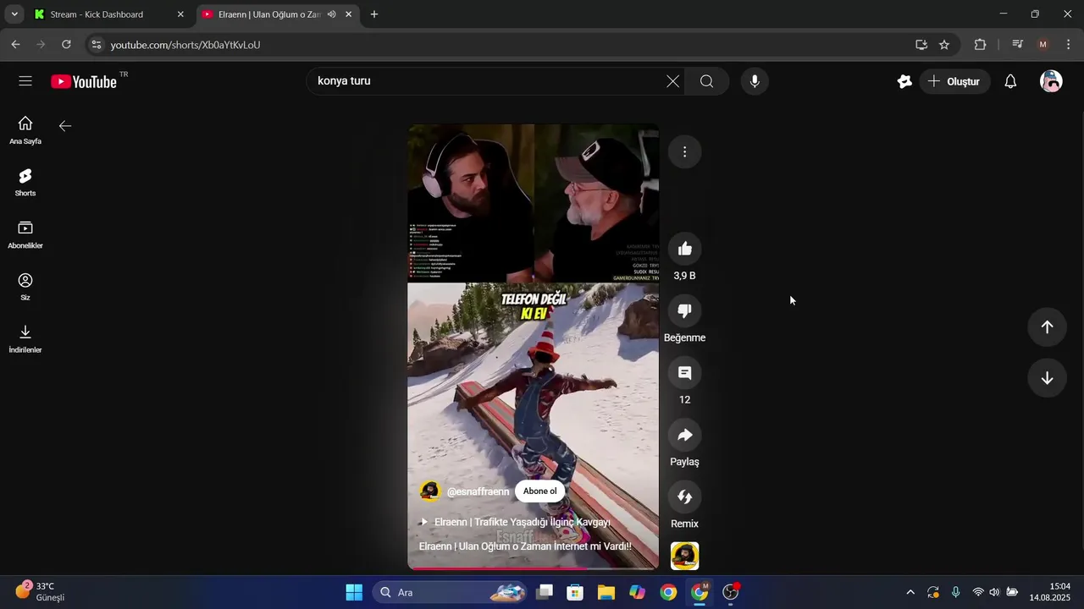Close the Kick Dashboard tab

(x=180, y=14)
